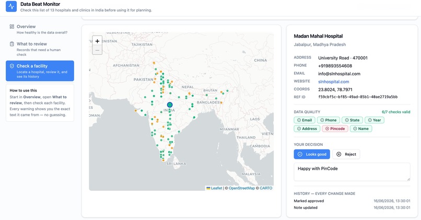Click the failed Pincode check chip
The image size is (421, 220).
tap(335, 129)
